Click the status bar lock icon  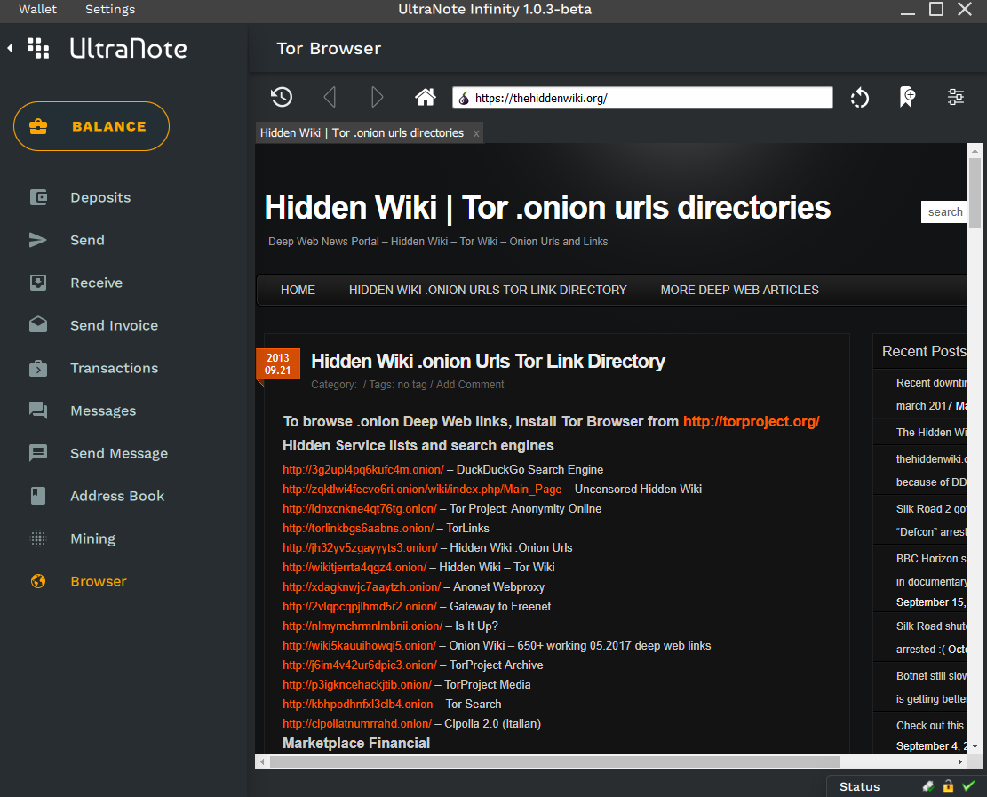tap(948, 785)
